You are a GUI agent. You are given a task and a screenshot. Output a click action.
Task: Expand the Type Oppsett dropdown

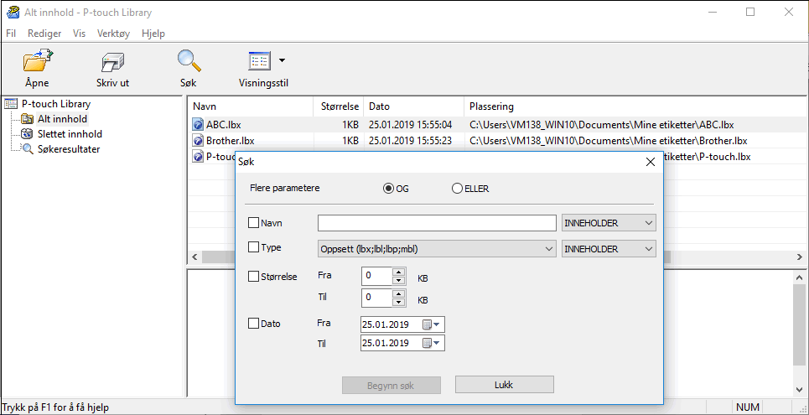(437, 249)
